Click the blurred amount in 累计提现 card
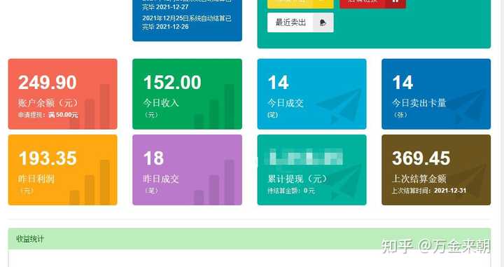The width and height of the screenshot is (504, 267). tap(305, 157)
